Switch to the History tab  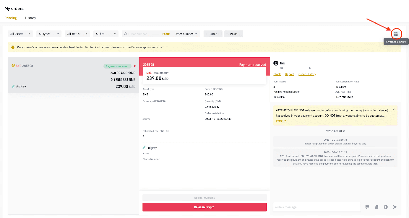coord(30,18)
